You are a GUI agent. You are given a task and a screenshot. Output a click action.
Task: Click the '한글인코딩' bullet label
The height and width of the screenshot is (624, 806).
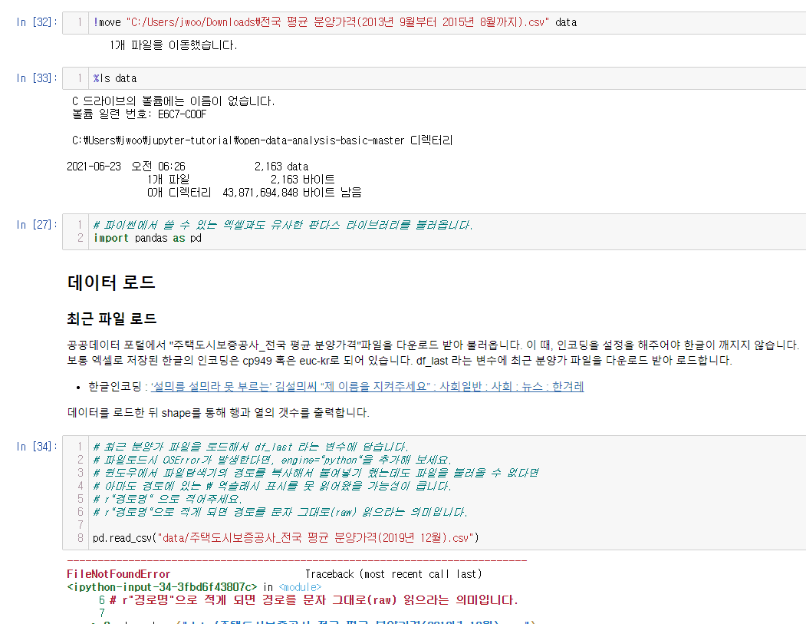[115, 386]
